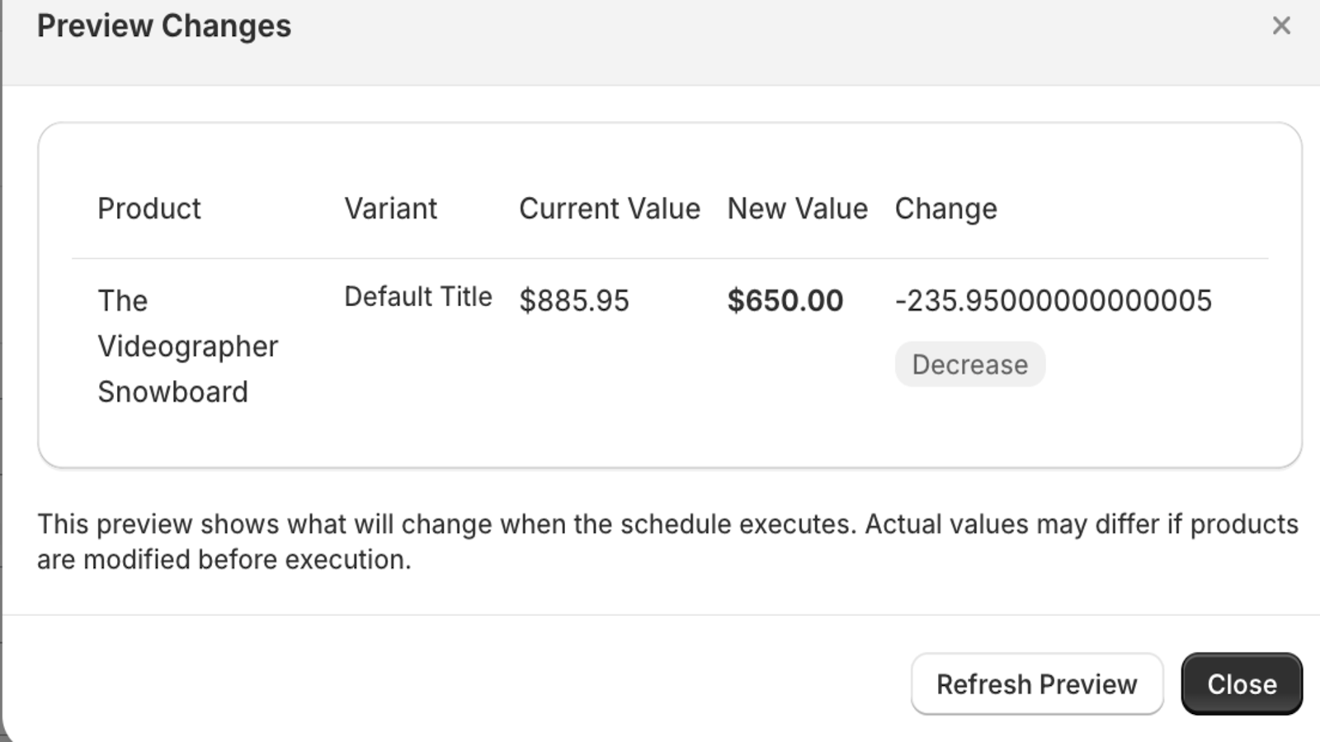This screenshot has height=742, width=1320.
Task: Click the -235.95000000000005 change amount
Action: click(x=1053, y=301)
